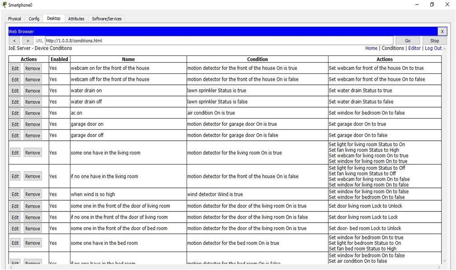Viewport: 456px width, 270px height.
Task: Edit the garage door on rule
Action: click(15, 124)
